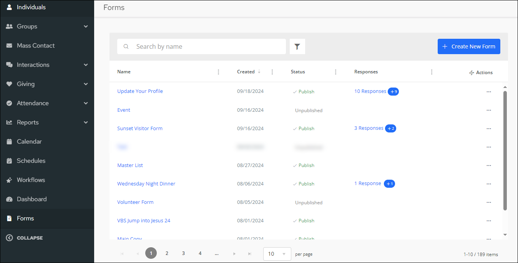Open actions menu for Update Your Profile row
Viewport: 518px width, 263px height.
point(488,92)
